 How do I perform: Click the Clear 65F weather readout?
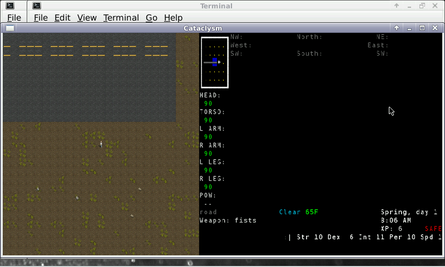click(x=298, y=212)
